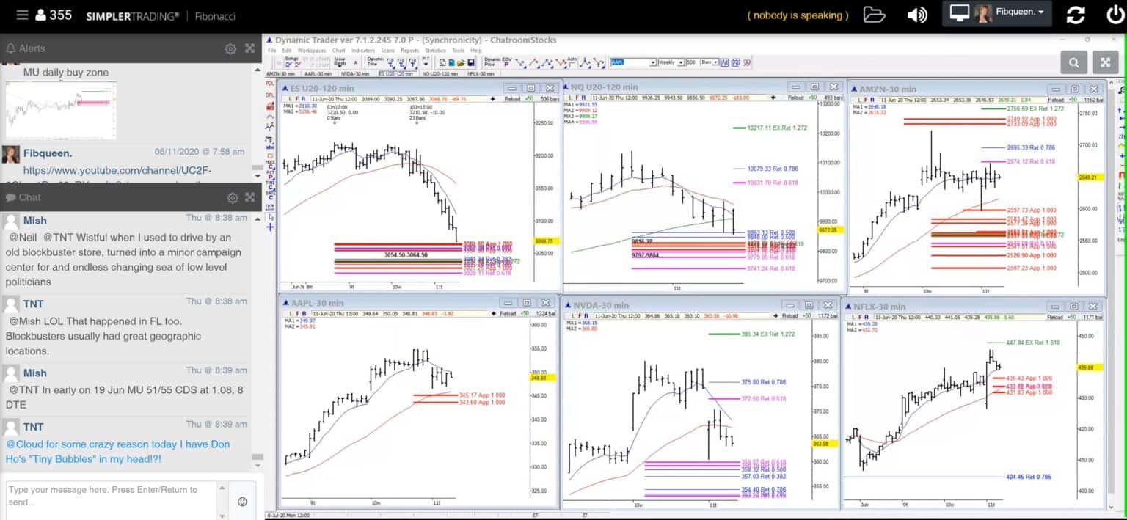The height and width of the screenshot is (520, 1127).
Task: Open the symbol combo box in toolbar
Action: click(x=634, y=62)
